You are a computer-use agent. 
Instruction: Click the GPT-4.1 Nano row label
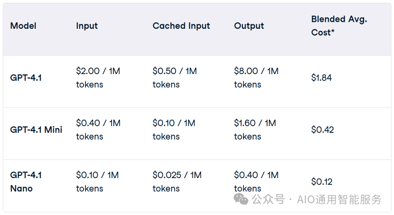(x=26, y=182)
